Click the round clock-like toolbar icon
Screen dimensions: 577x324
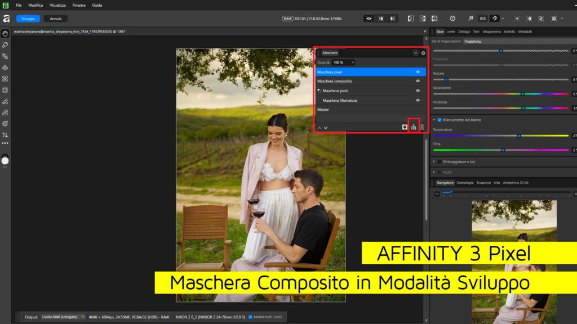tap(452, 19)
